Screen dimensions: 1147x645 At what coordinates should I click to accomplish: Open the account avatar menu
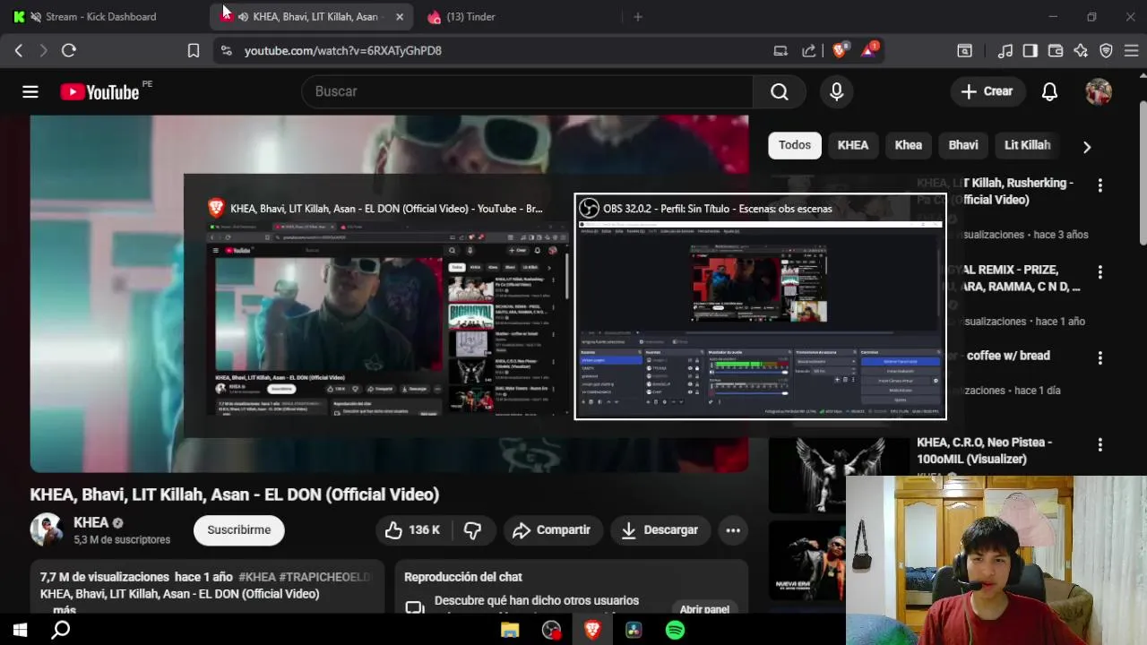[x=1099, y=91]
